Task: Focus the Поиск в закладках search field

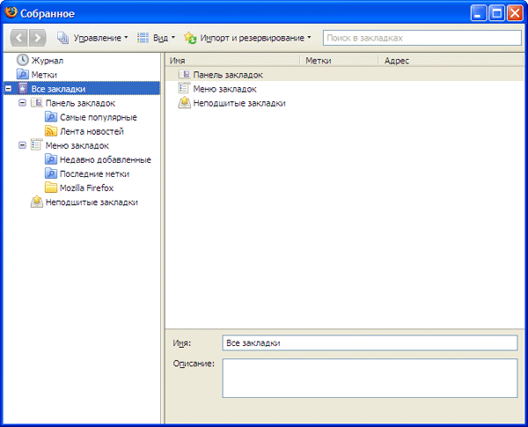Action: point(422,38)
